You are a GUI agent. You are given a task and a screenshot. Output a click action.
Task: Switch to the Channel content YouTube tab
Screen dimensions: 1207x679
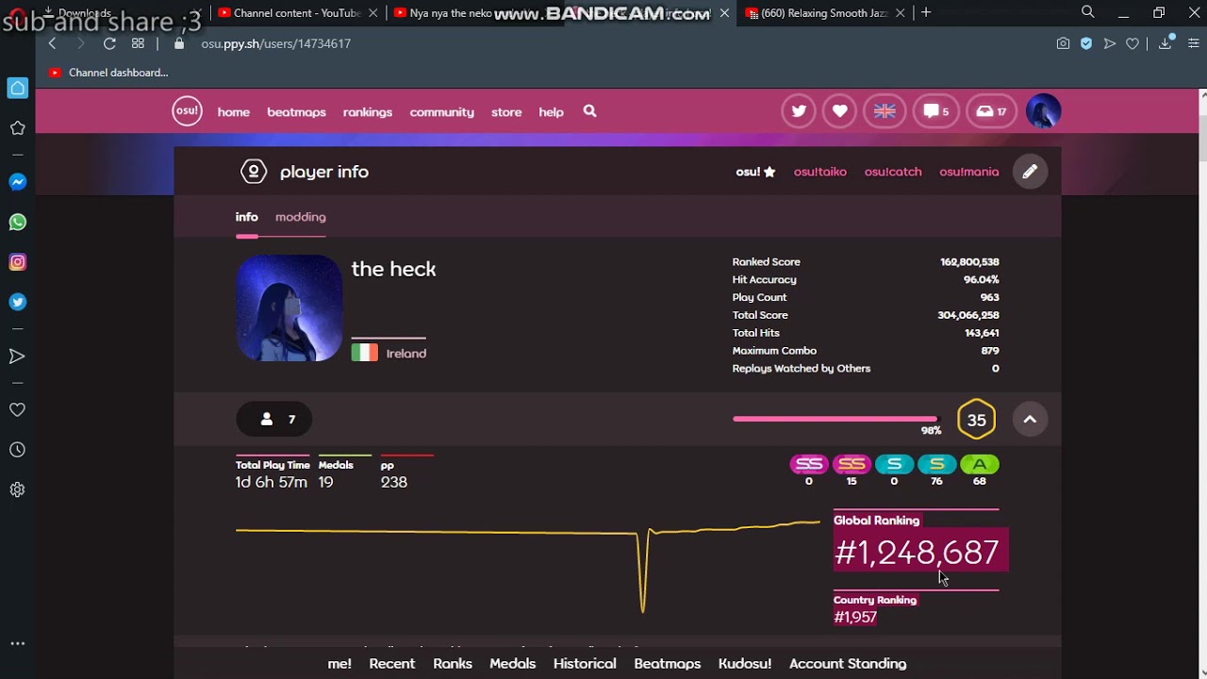[298, 13]
